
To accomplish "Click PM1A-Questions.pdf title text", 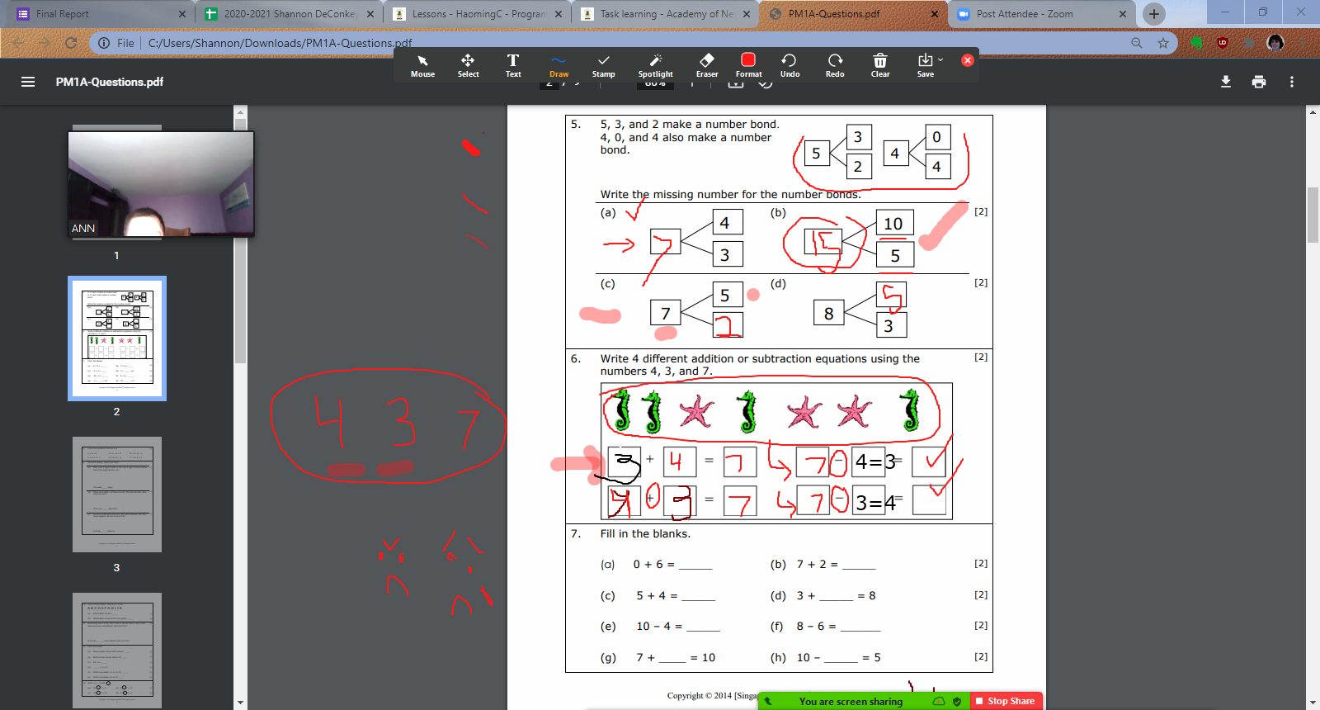I will [110, 82].
